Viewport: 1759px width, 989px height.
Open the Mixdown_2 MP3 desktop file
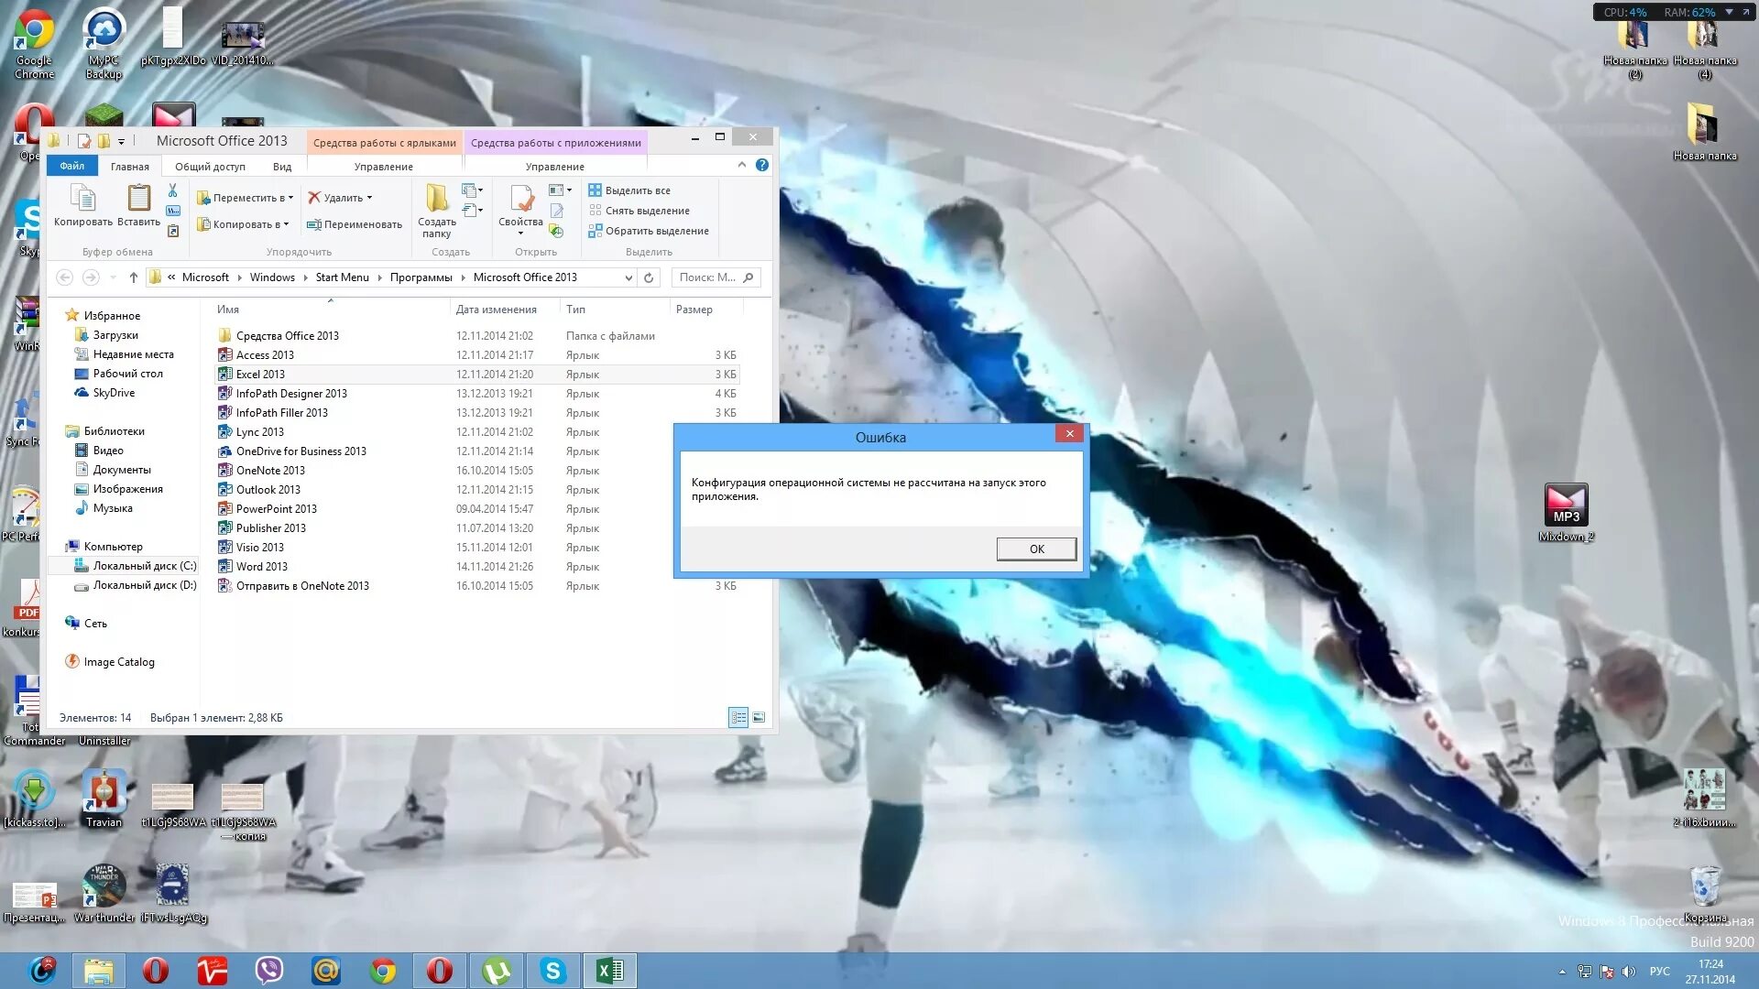pos(1567,513)
